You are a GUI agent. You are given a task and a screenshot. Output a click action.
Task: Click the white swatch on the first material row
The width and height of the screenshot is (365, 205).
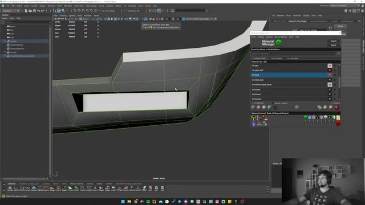click(x=330, y=65)
